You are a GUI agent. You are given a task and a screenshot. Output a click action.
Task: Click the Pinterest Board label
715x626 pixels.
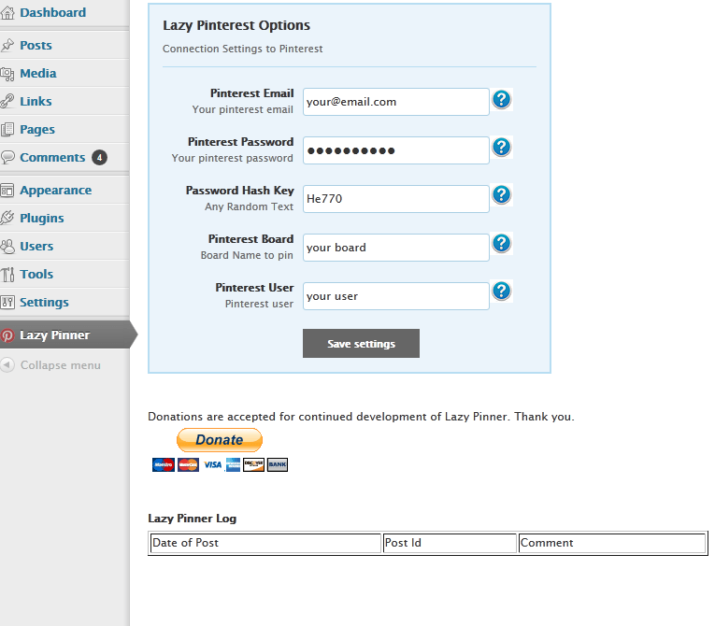pos(250,239)
